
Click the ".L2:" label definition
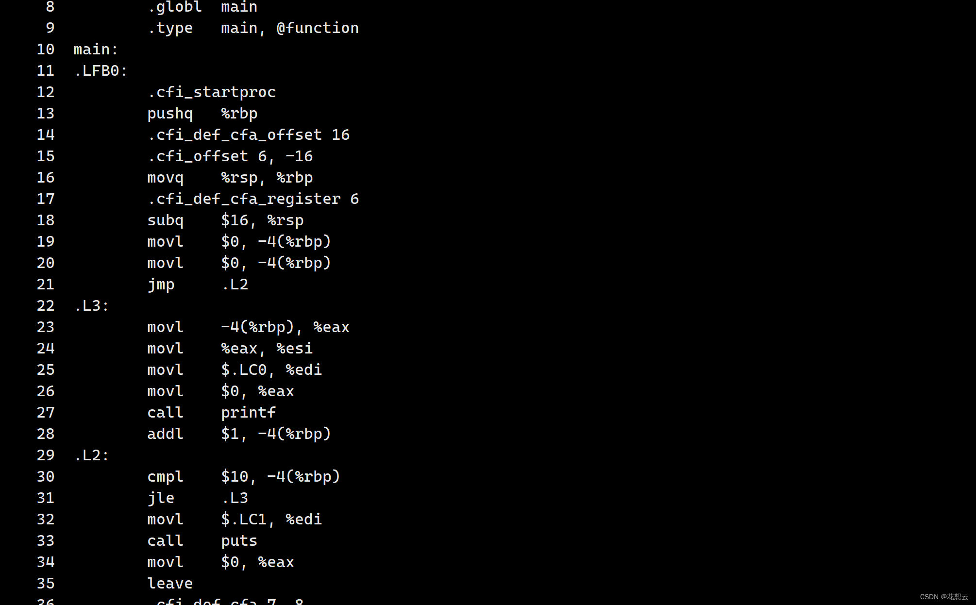pos(91,455)
